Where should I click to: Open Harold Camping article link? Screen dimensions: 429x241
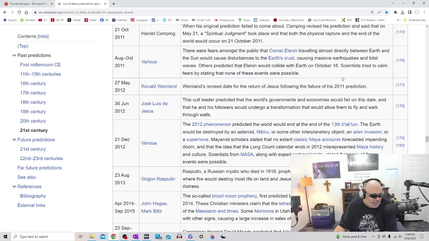coord(158,33)
